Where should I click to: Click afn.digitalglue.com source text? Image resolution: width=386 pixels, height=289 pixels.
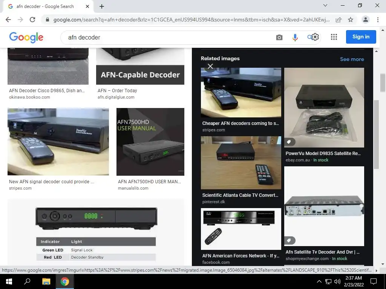point(116,97)
